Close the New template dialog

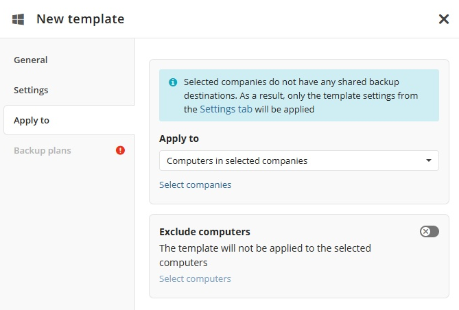(x=444, y=19)
